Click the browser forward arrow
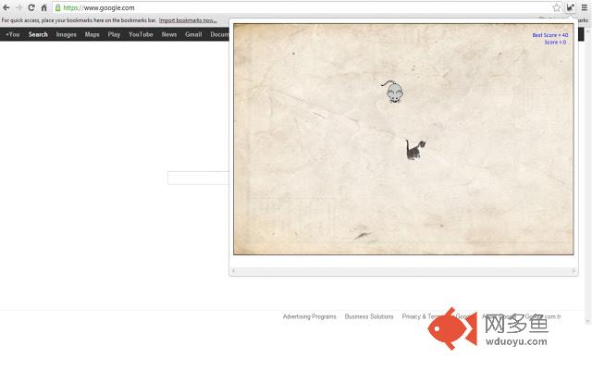The height and width of the screenshot is (370, 592). pyautogui.click(x=18, y=7)
